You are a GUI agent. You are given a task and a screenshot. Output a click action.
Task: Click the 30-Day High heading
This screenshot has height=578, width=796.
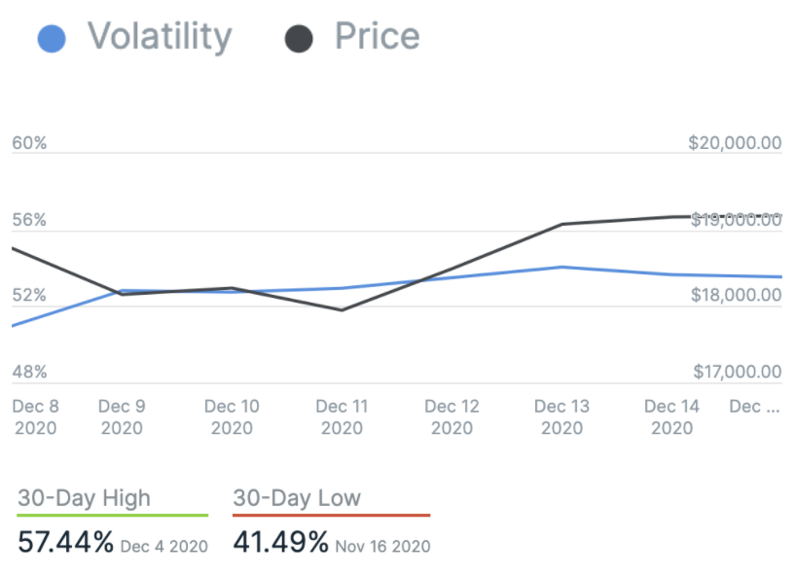[x=84, y=499]
